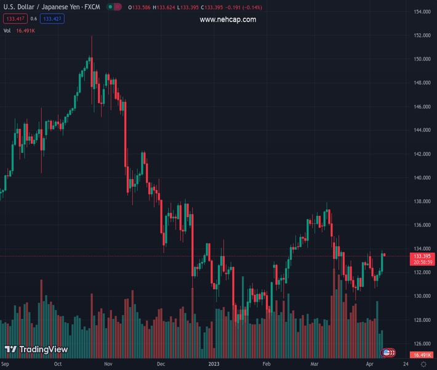
Task: Click the pink indicator badge beside symbol
Action: tap(118, 7)
